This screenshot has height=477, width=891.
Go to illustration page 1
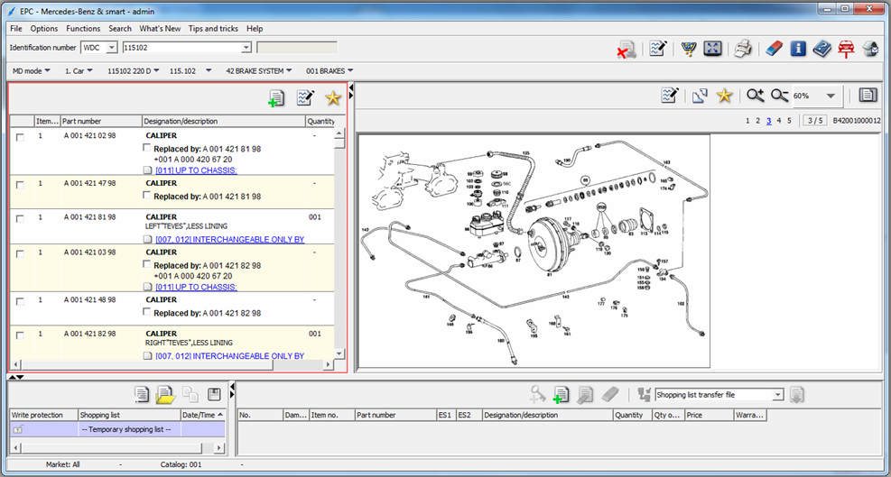coord(747,121)
